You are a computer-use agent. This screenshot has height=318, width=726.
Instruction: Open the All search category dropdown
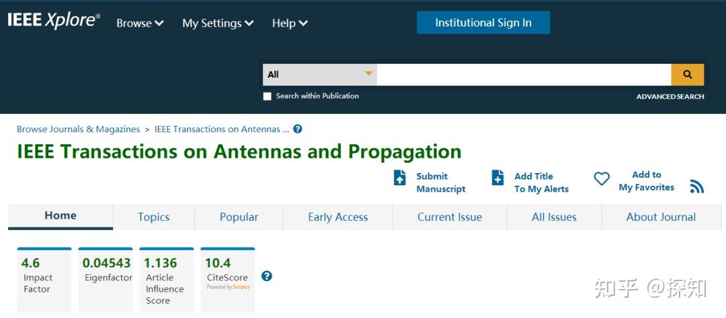point(319,74)
